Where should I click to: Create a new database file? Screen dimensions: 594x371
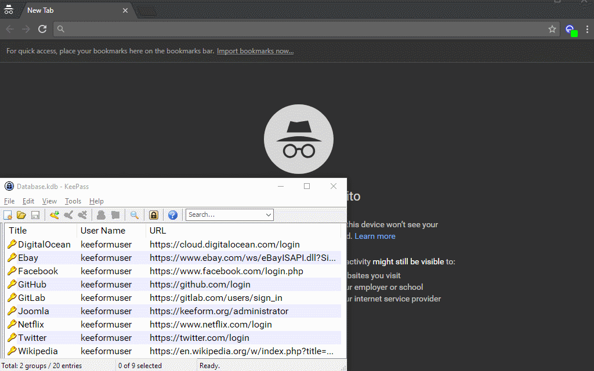pos(8,214)
